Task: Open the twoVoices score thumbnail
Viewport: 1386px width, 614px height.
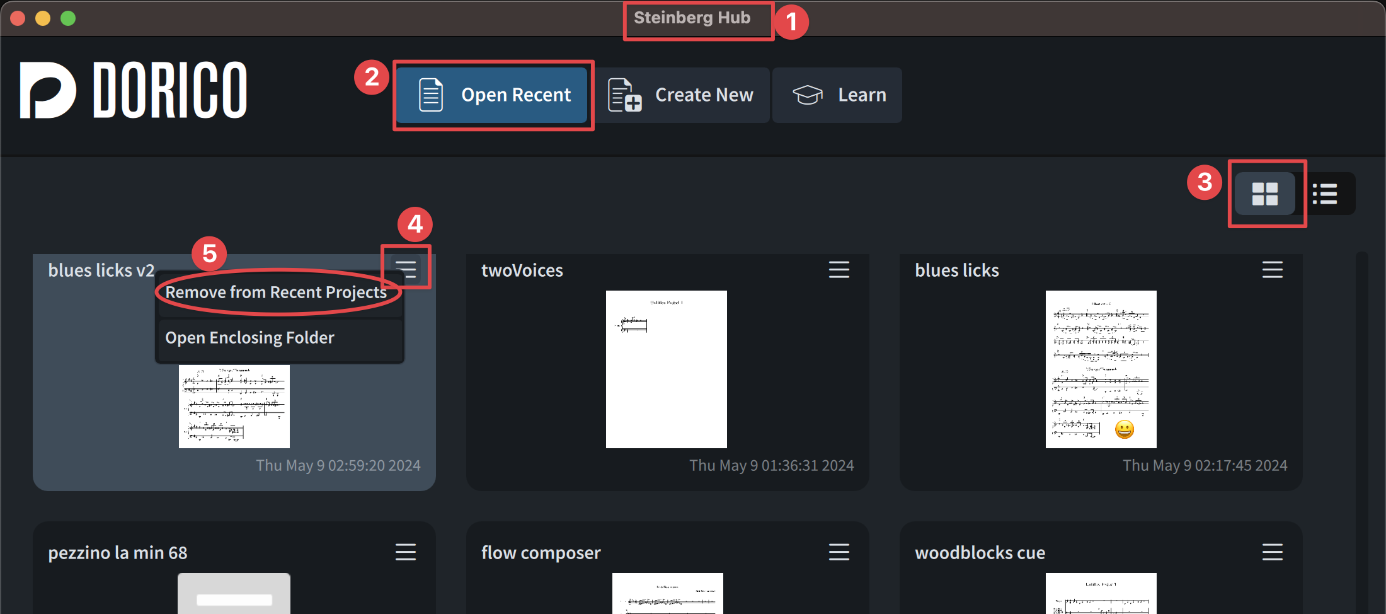Action: pyautogui.click(x=667, y=369)
